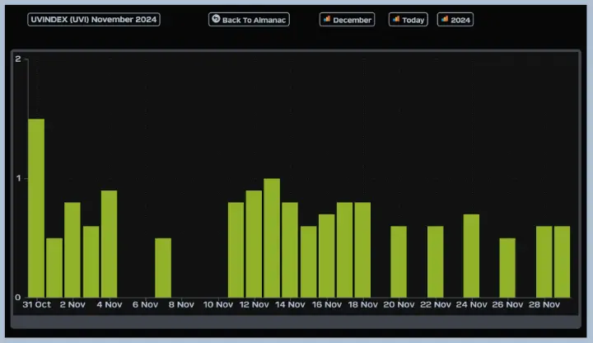This screenshot has width=593, height=343.
Task: Click the 12 Nov x-axis label
Action: tap(254, 305)
